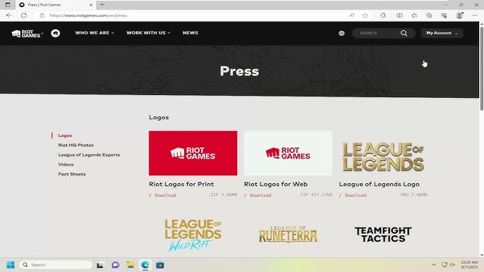Open the Chat app on taskbar

116,265
